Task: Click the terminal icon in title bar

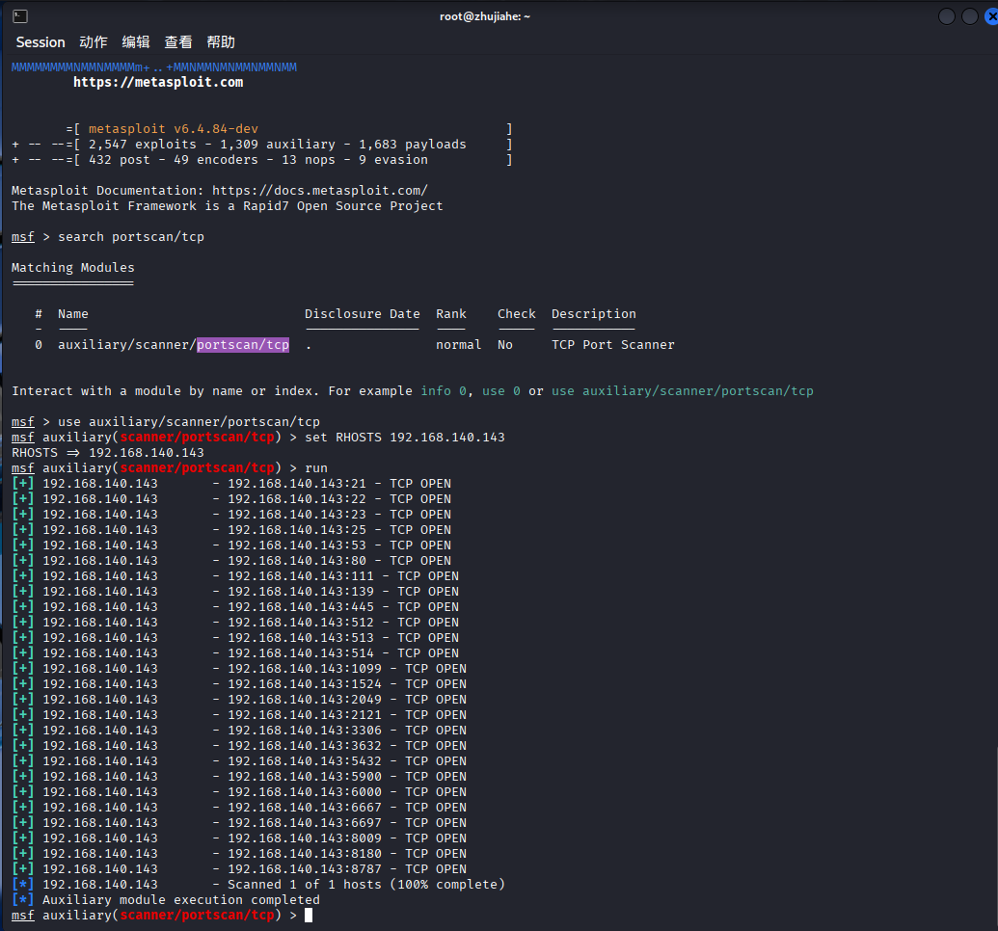Action: tap(20, 16)
